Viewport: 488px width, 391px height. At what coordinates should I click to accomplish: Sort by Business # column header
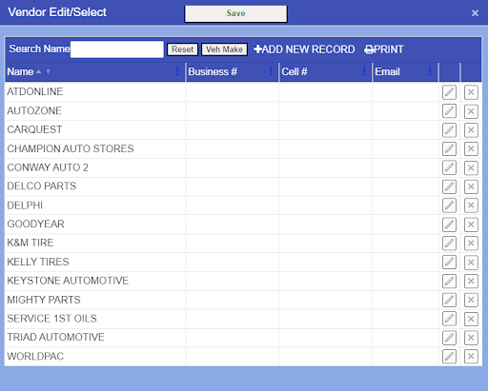click(x=213, y=71)
